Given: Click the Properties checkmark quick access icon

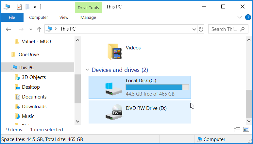Looking at the screenshot, I should click(x=19, y=7).
